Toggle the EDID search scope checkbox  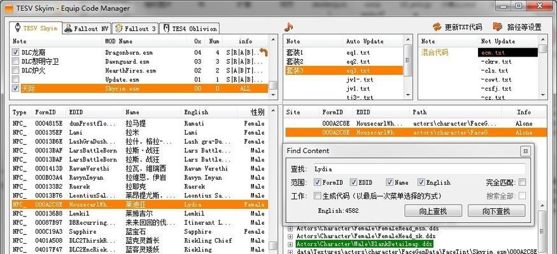click(353, 182)
